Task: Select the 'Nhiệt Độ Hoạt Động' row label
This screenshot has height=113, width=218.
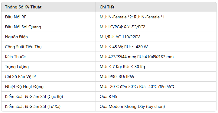Action: pyautogui.click(x=24, y=86)
